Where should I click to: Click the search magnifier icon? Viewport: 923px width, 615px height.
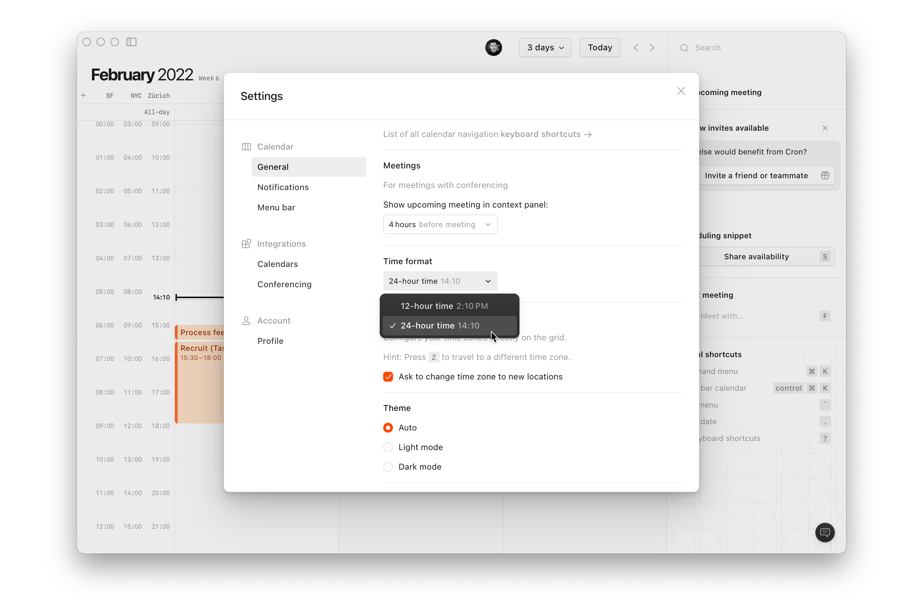(684, 48)
